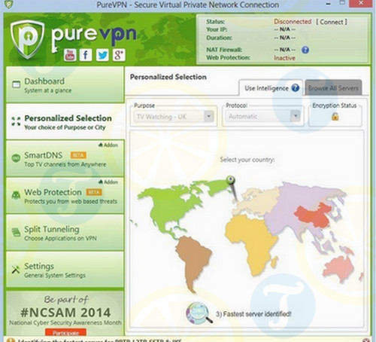Switch to the Browse All Servers tab
Image resolution: width=376 pixels, height=342 pixels.
(x=333, y=88)
